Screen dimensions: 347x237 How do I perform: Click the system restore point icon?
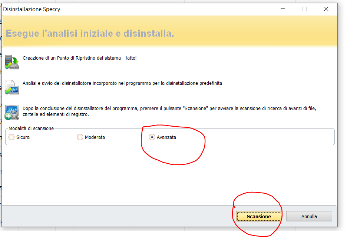(11, 61)
